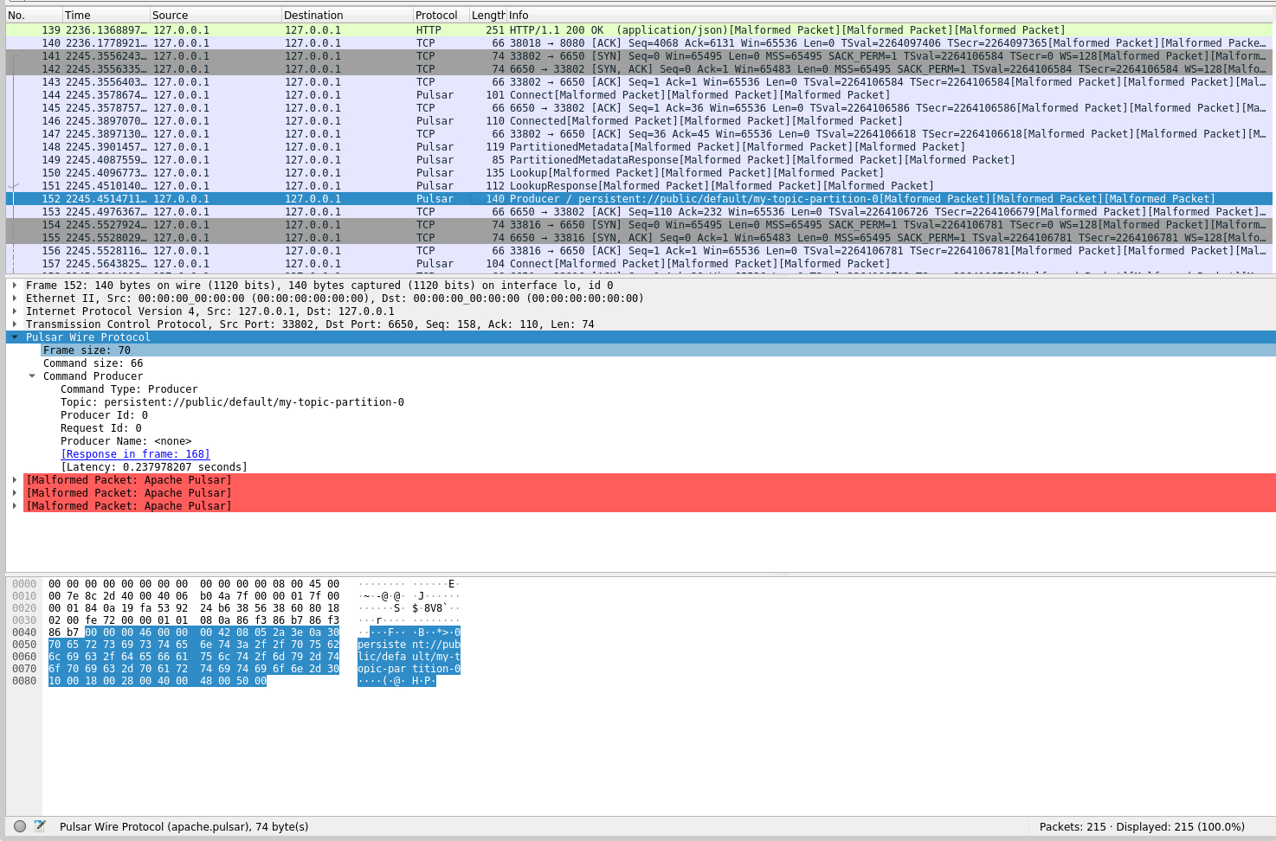Open the expert information circle icon in status bar
This screenshot has width=1276, height=841.
click(x=20, y=826)
